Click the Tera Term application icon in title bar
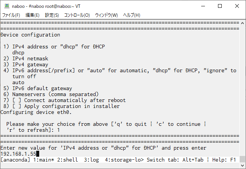The image size is (246, 169). (x=7, y=6)
